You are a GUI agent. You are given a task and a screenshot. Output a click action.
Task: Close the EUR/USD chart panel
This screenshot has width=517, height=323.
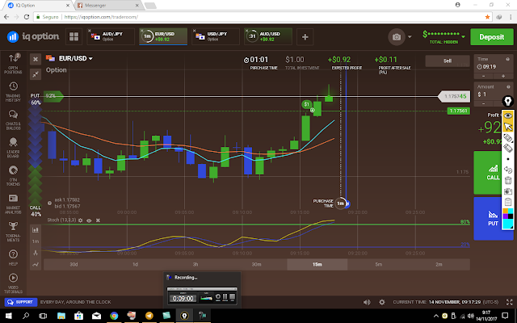click(36, 60)
